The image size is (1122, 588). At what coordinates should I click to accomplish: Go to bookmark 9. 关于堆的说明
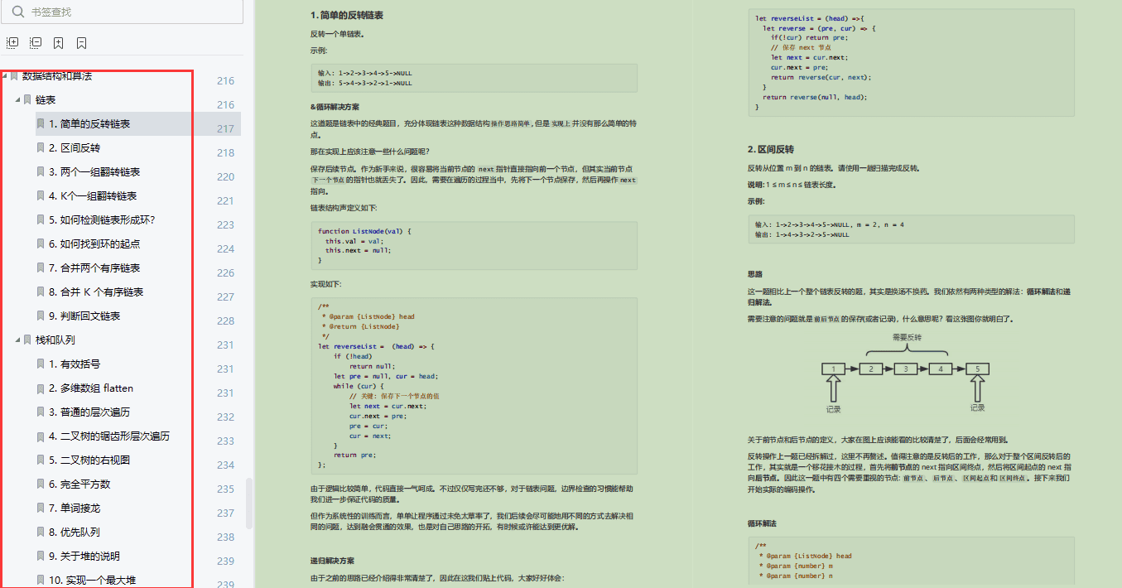(84, 556)
